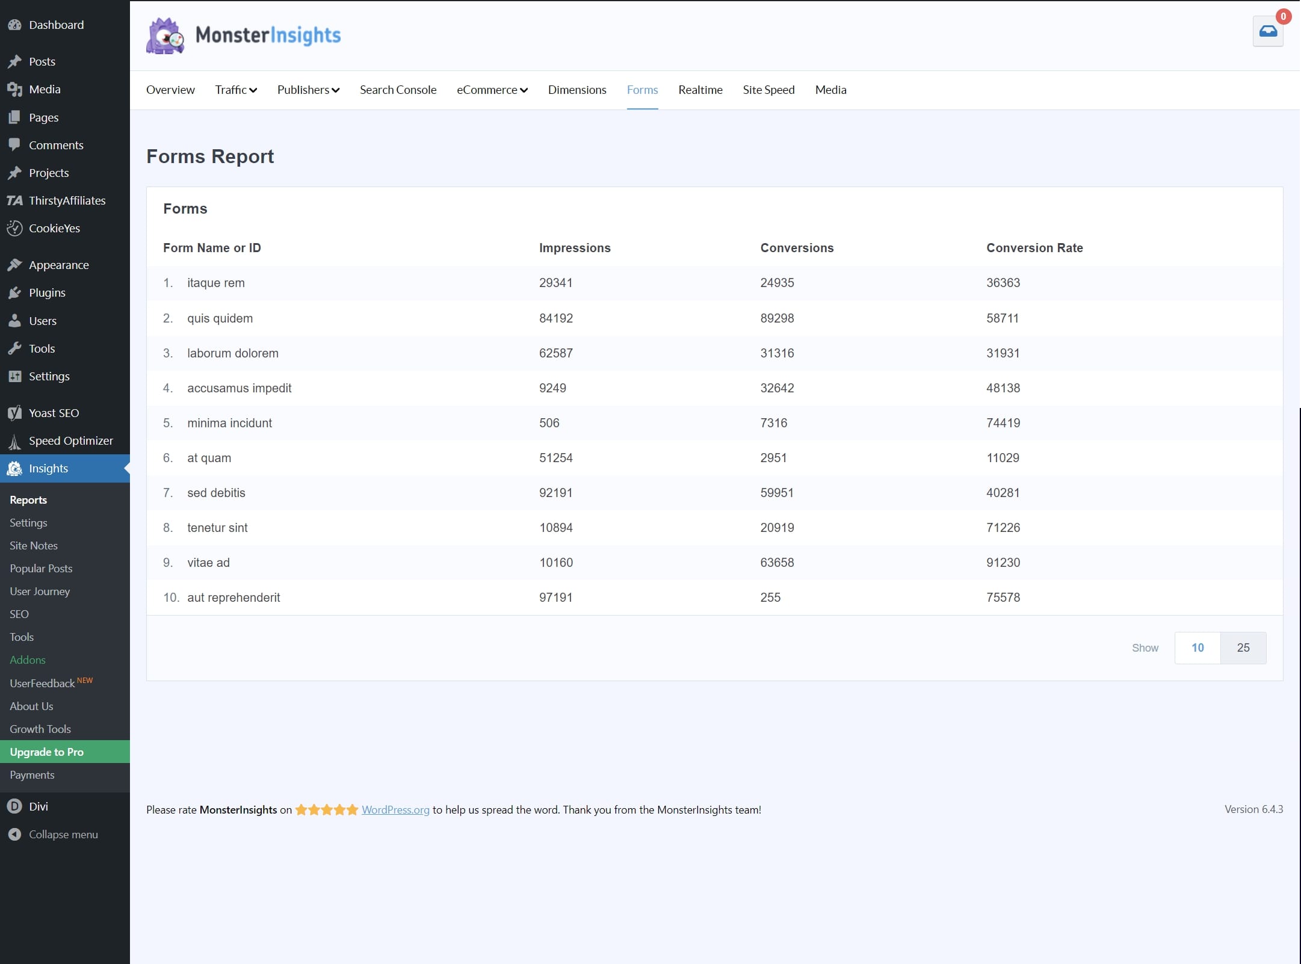
Task: Click the Insights sidebar icon
Action: click(x=14, y=468)
